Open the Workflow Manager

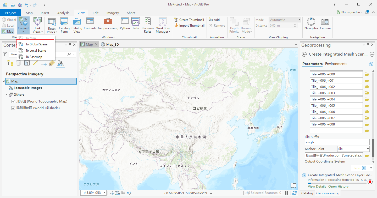click(163, 25)
